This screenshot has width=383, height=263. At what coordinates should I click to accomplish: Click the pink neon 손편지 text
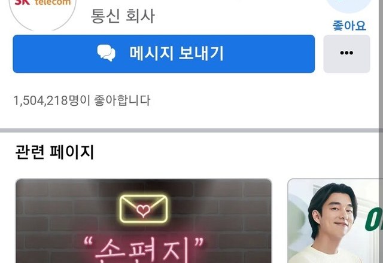click(144, 249)
